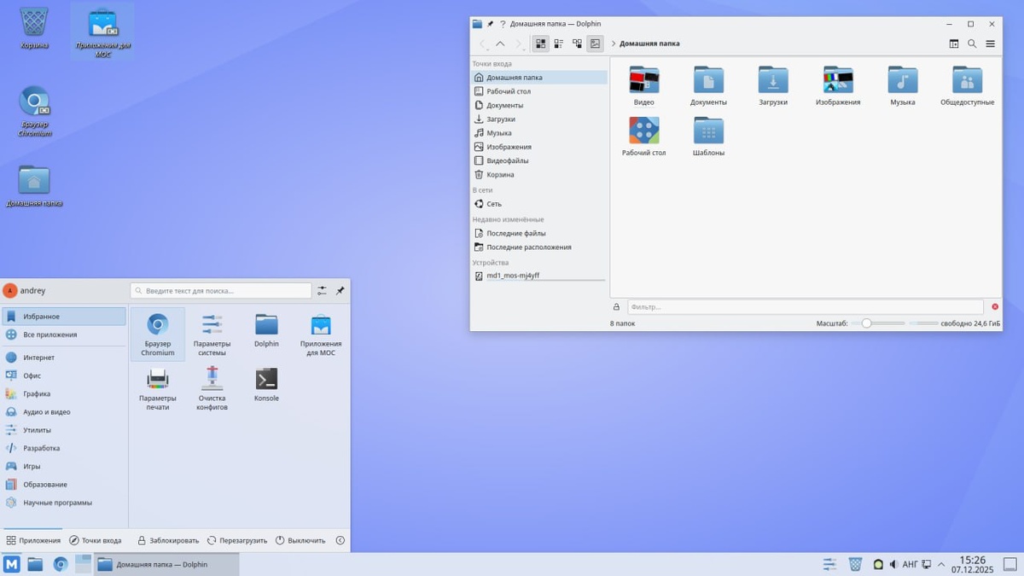Expand the breadcrumb chevron before Домашняя папка
This screenshot has width=1024, height=576.
[614, 44]
